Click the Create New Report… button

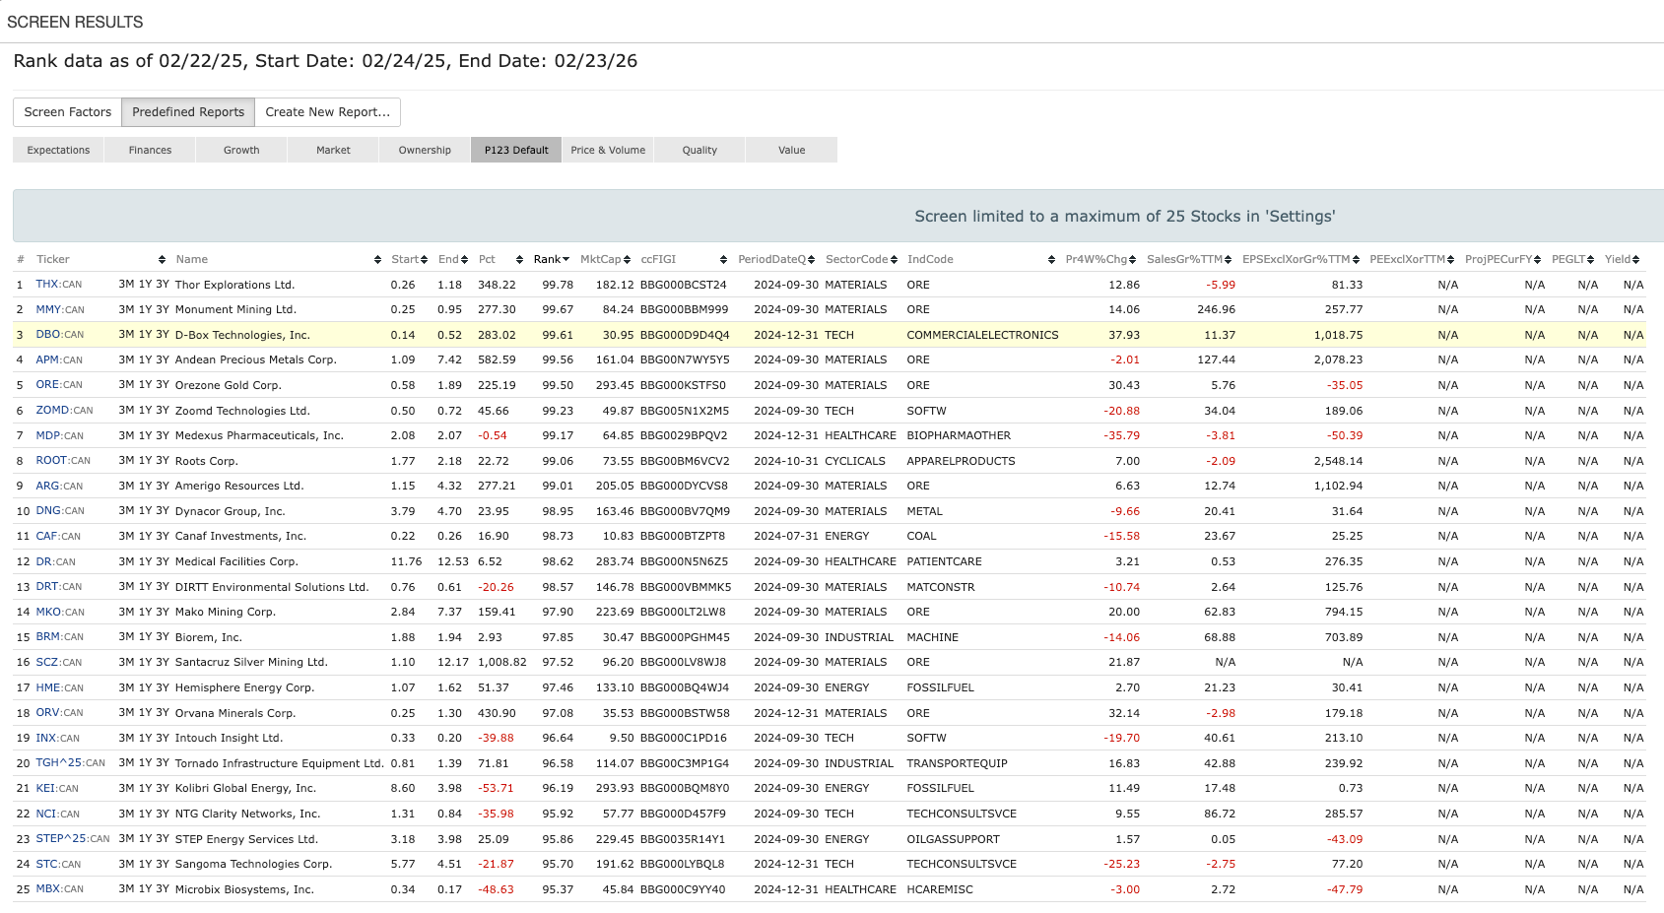(x=328, y=112)
